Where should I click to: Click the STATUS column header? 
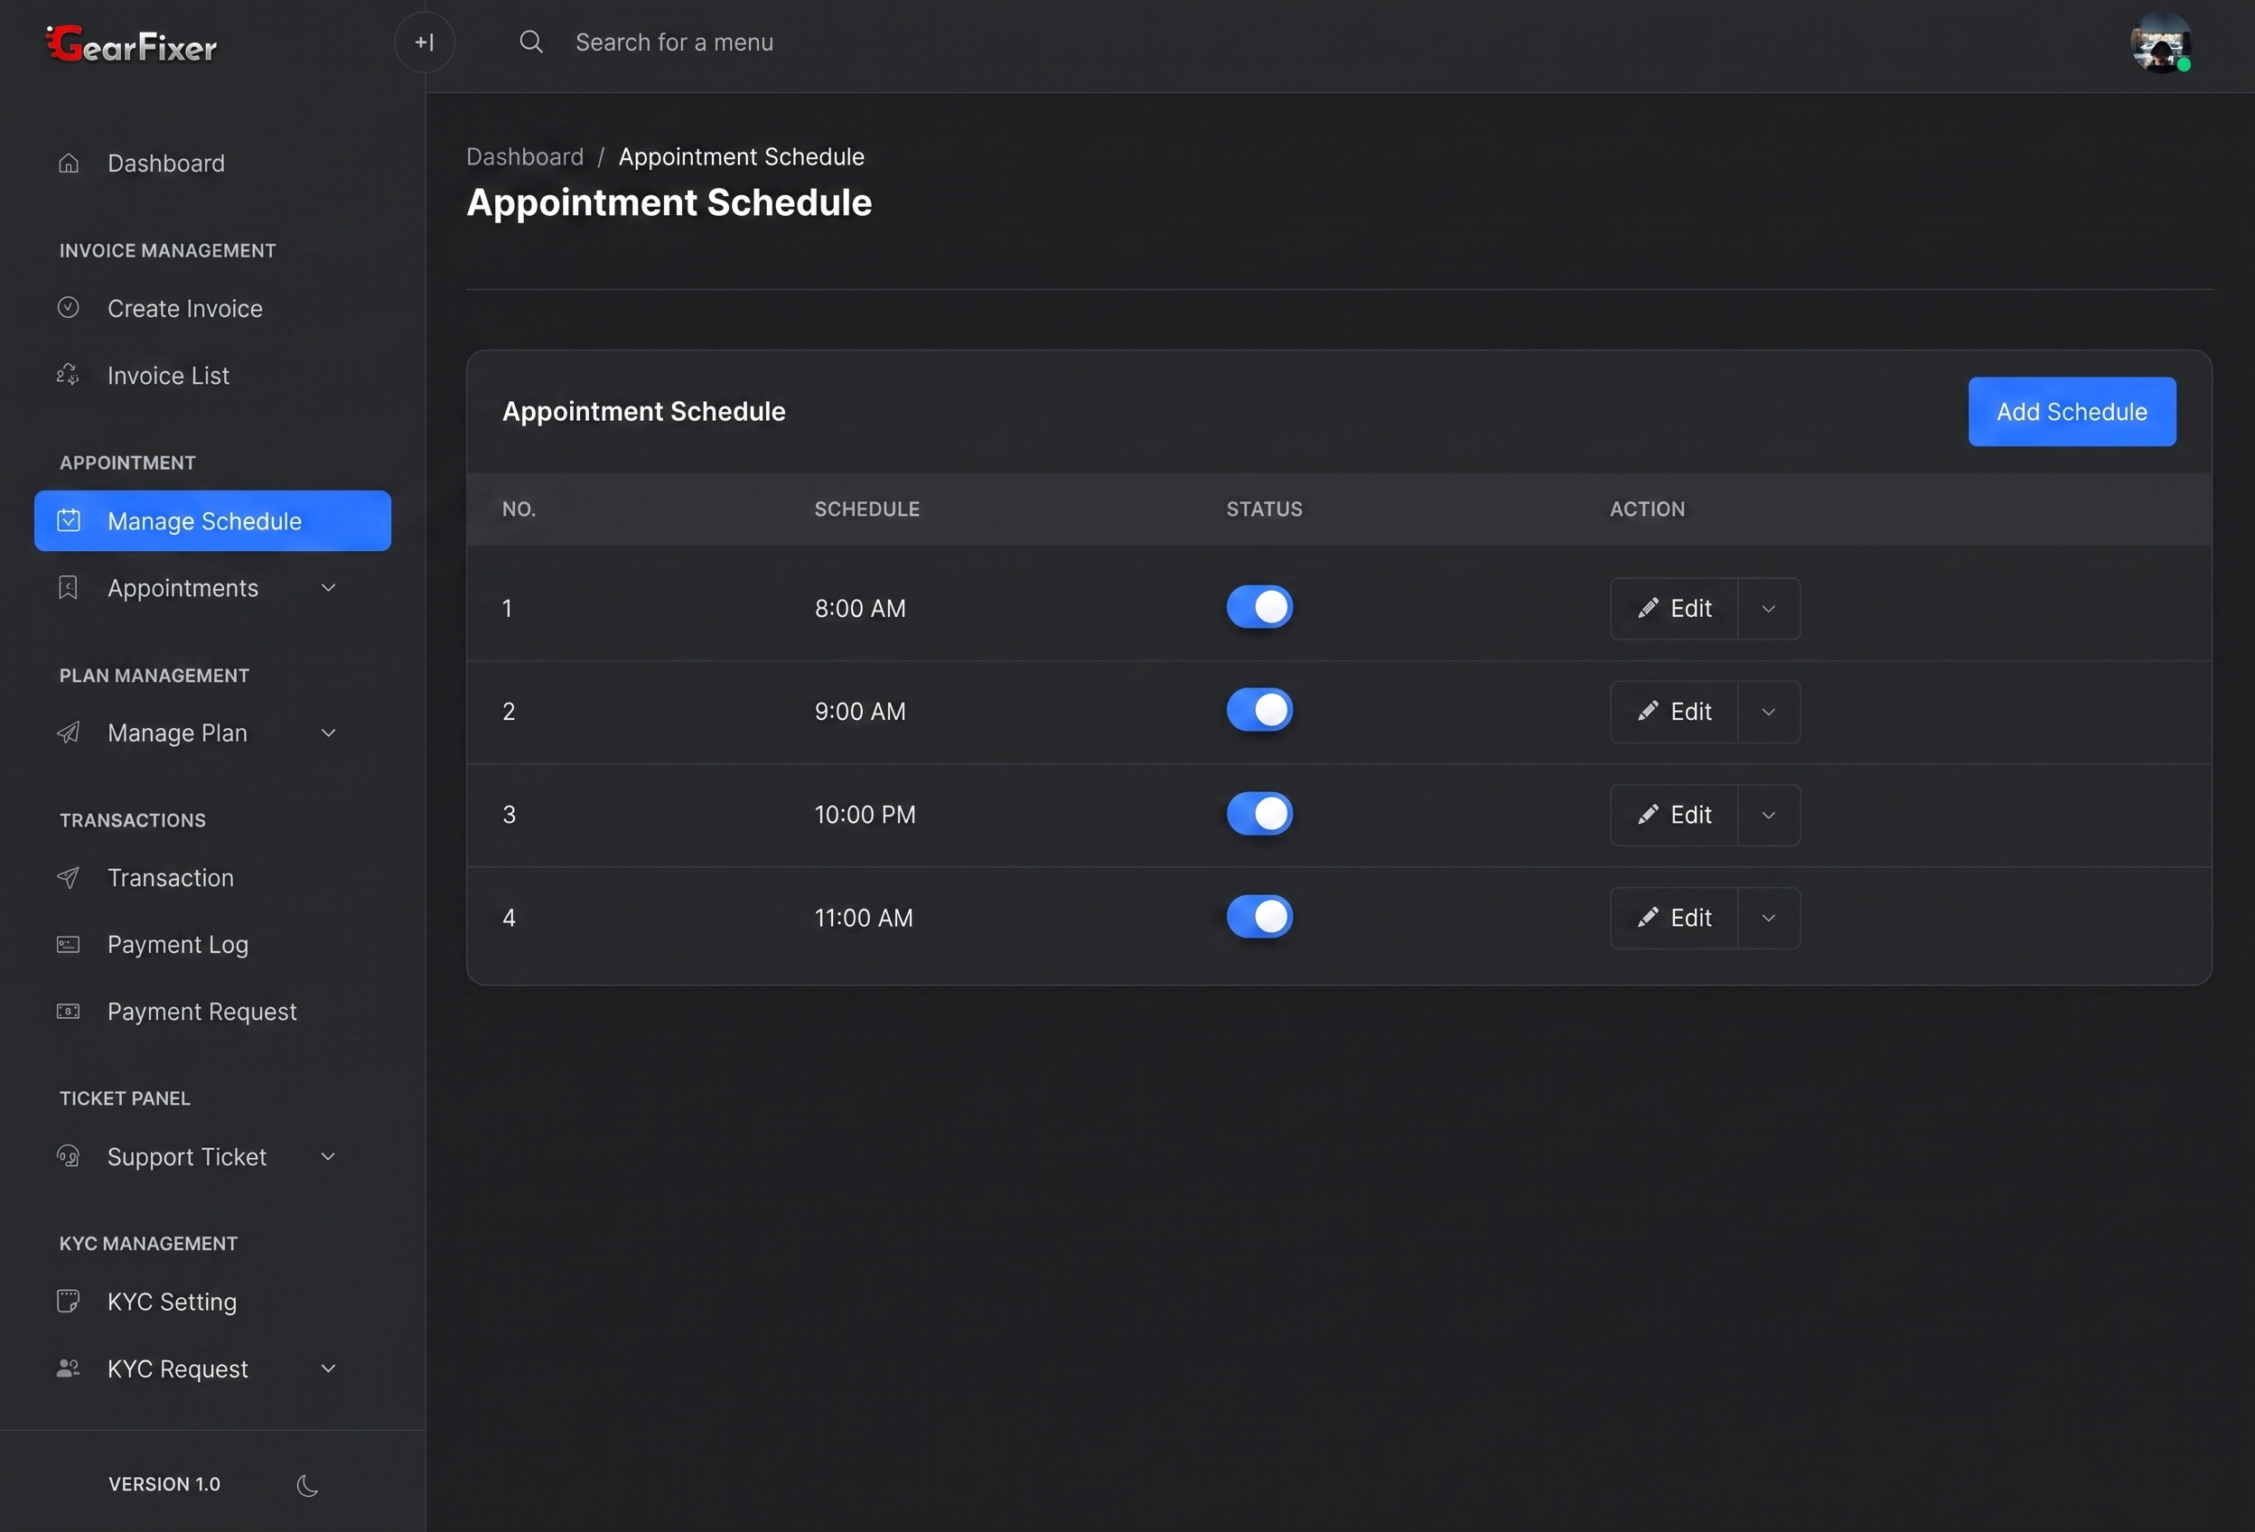click(1264, 509)
